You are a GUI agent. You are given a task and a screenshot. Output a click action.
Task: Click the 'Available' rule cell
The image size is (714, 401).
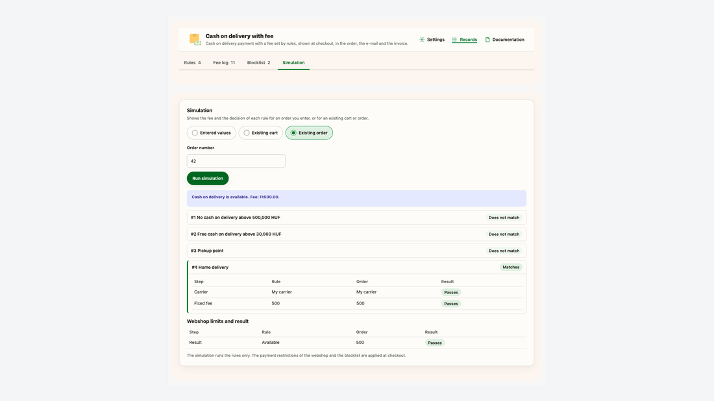[271, 342]
